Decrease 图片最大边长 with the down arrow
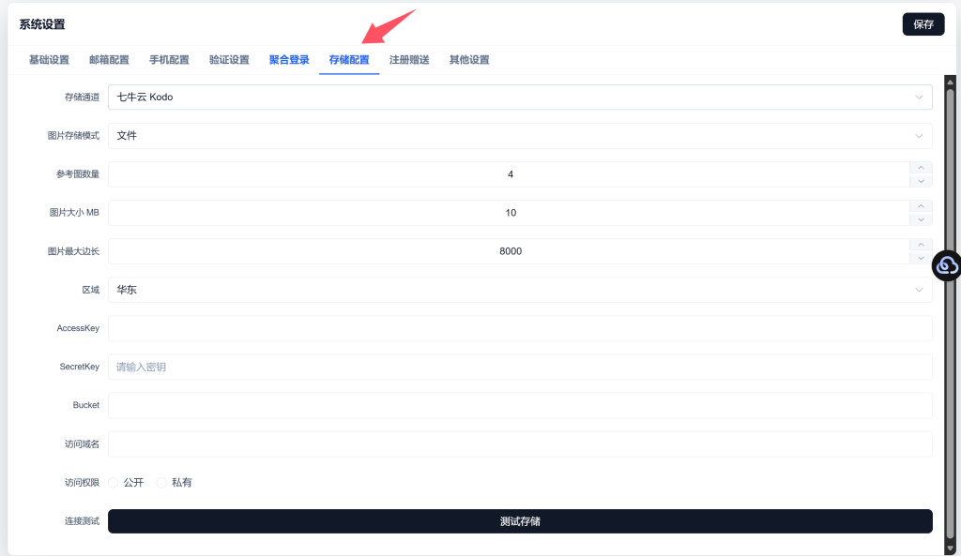This screenshot has height=556, width=961. [921, 259]
